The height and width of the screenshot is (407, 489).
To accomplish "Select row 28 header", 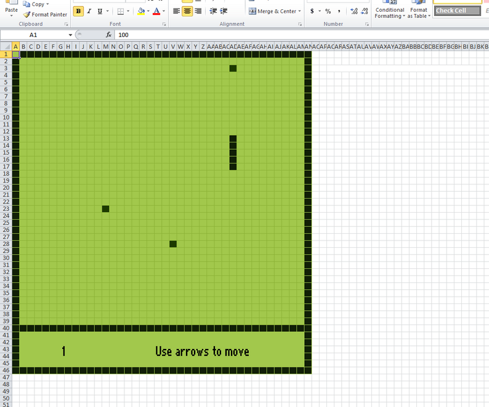I will coord(6,244).
